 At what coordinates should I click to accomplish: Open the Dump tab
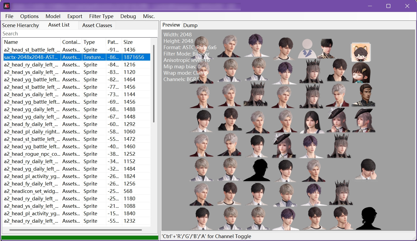point(190,25)
